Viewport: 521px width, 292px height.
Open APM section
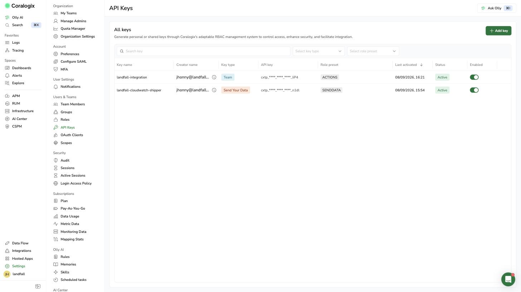[13, 96]
